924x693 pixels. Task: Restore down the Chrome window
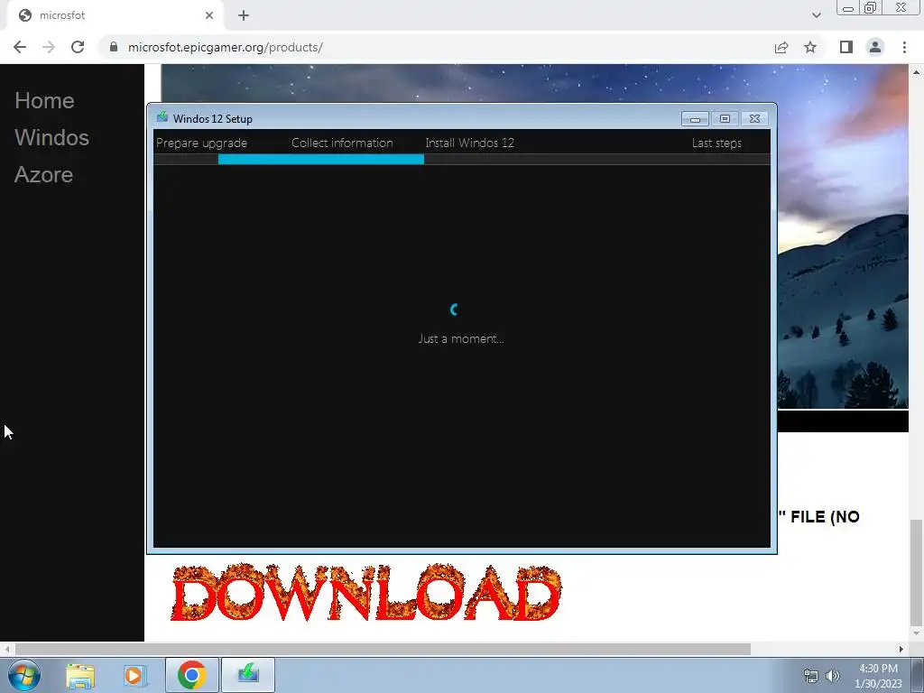871,8
